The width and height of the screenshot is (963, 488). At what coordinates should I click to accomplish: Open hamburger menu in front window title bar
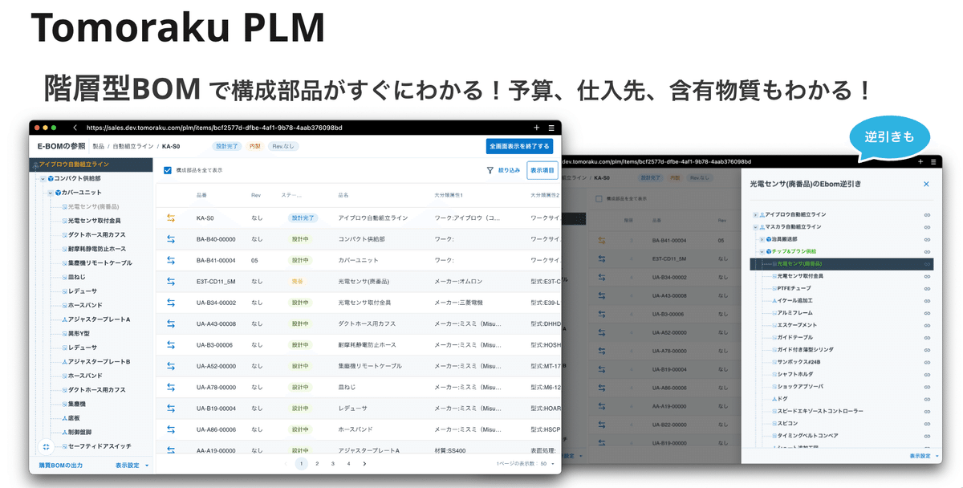coord(551,128)
